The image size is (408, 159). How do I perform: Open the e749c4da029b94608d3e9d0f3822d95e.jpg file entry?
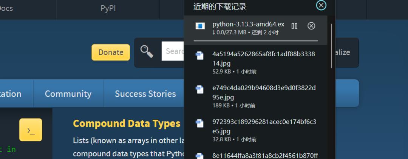pyautogui.click(x=255, y=96)
